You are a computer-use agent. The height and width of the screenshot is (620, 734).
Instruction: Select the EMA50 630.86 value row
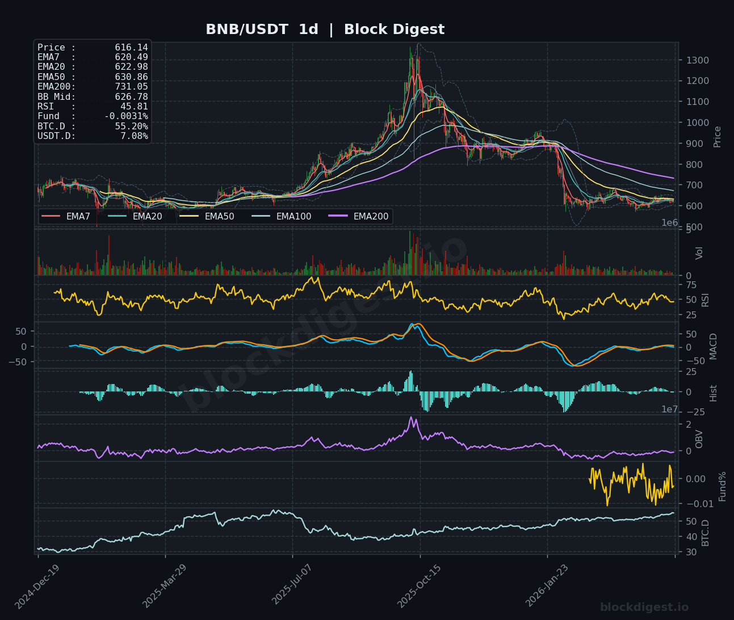point(93,77)
